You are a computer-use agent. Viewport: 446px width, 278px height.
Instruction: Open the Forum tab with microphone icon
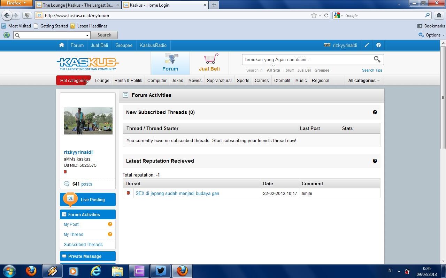pyautogui.click(x=170, y=63)
